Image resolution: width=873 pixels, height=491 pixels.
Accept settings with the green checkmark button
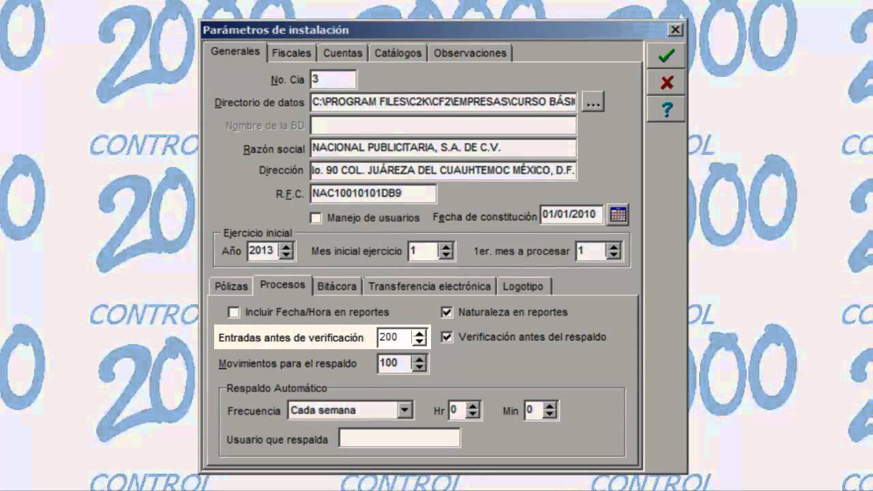(666, 56)
